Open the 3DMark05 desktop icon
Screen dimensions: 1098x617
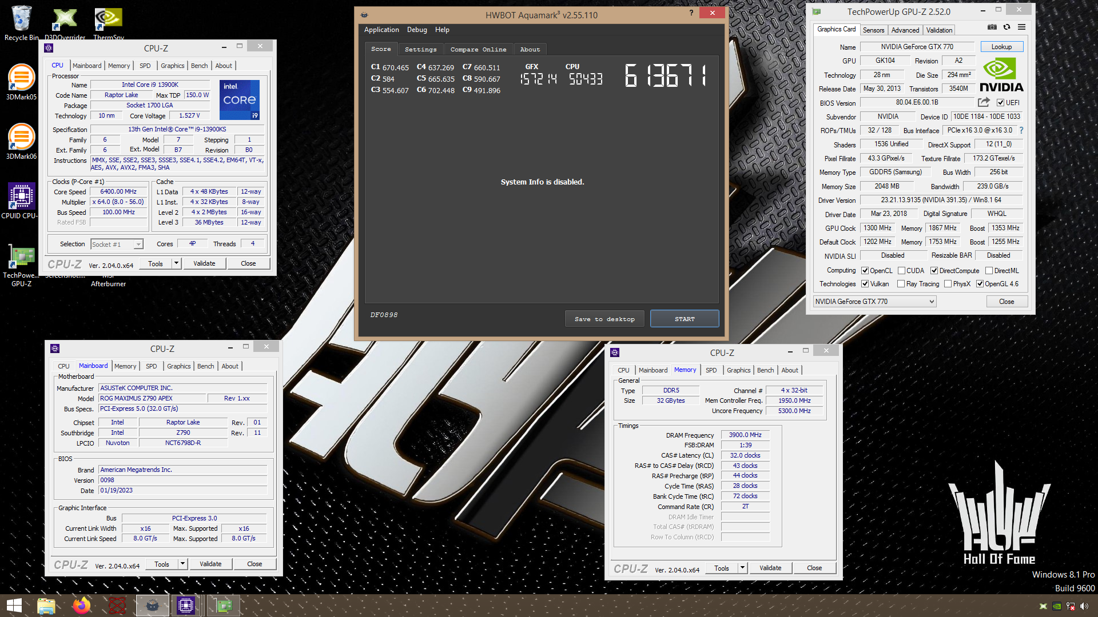(x=22, y=82)
